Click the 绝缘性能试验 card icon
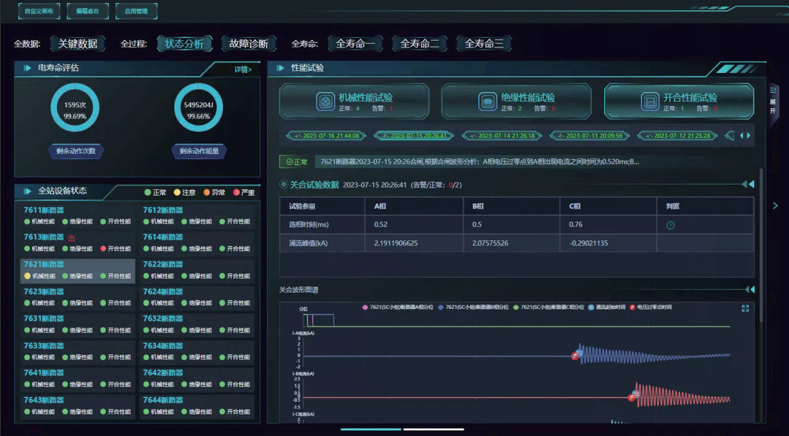Image resolution: width=789 pixels, height=436 pixels. (488, 102)
